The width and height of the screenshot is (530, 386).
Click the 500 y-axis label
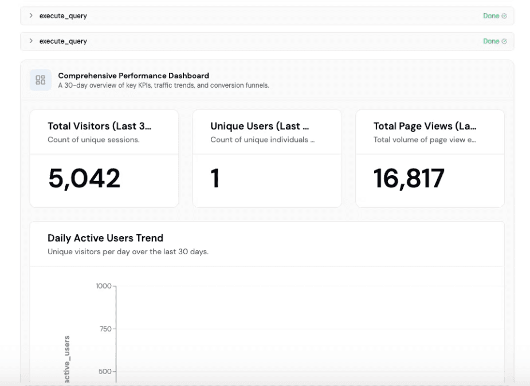[105, 372]
